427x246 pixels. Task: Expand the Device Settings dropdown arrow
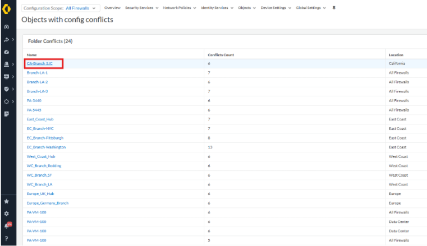point(290,8)
